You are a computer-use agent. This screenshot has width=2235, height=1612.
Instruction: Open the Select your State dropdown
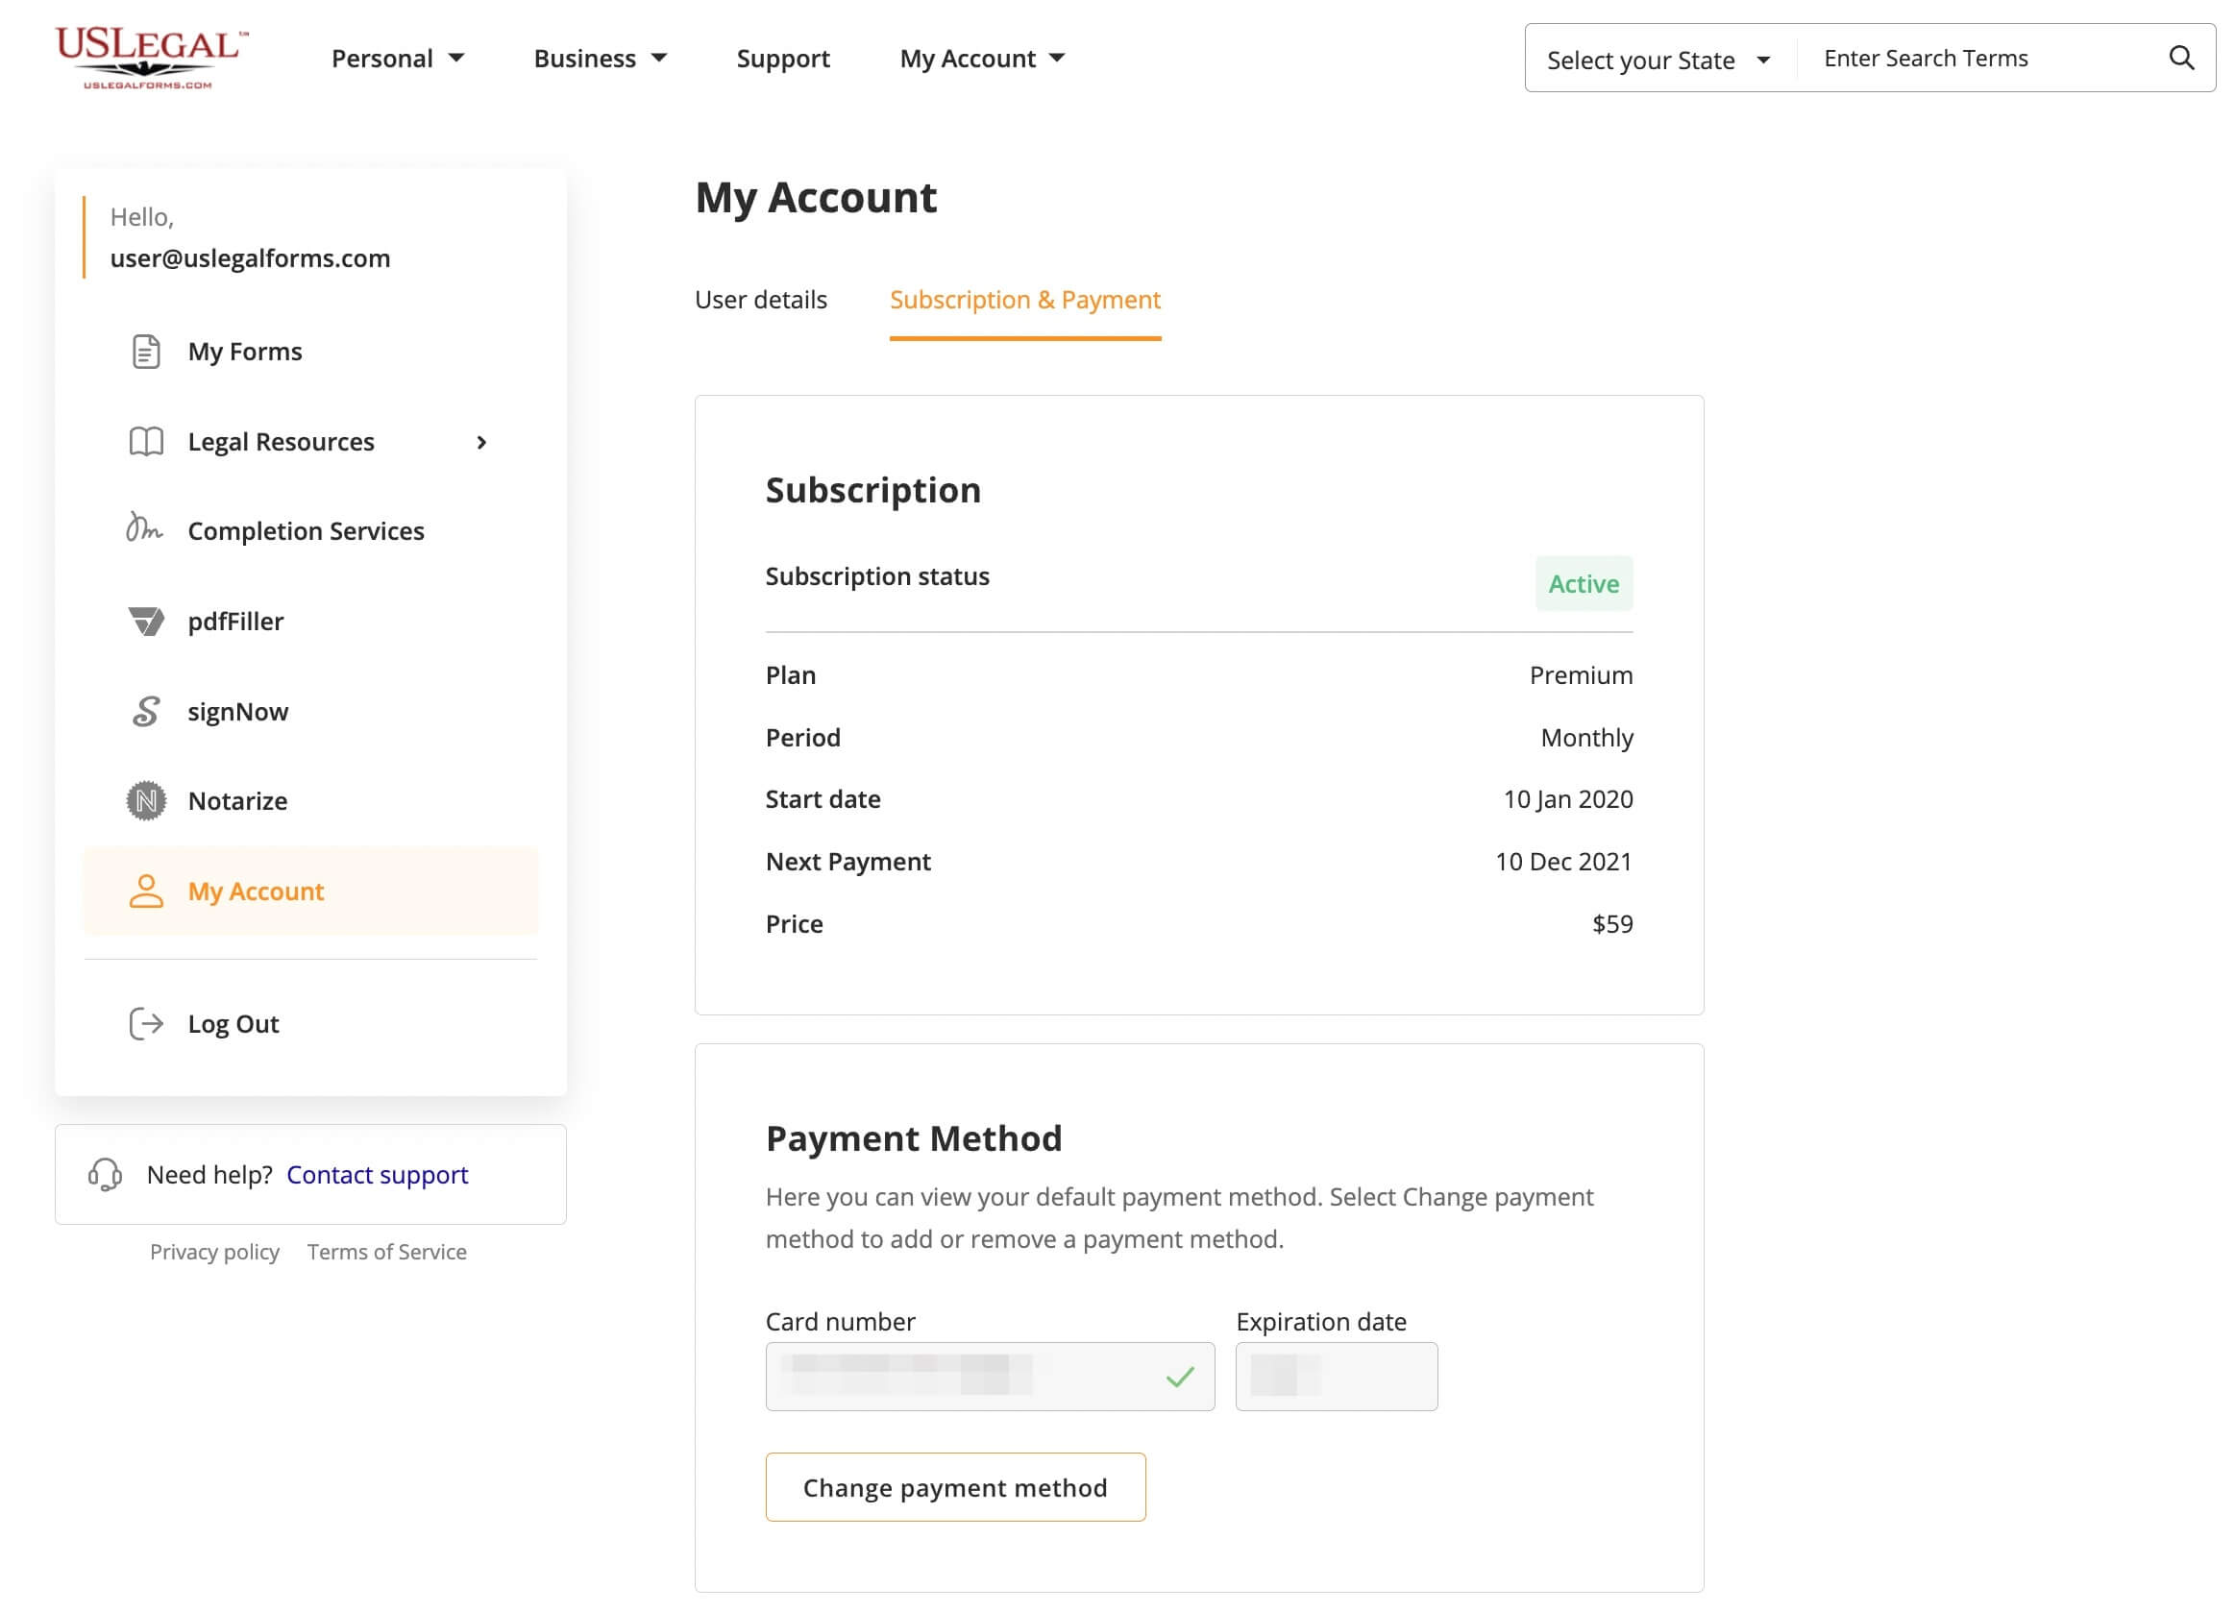(1658, 61)
